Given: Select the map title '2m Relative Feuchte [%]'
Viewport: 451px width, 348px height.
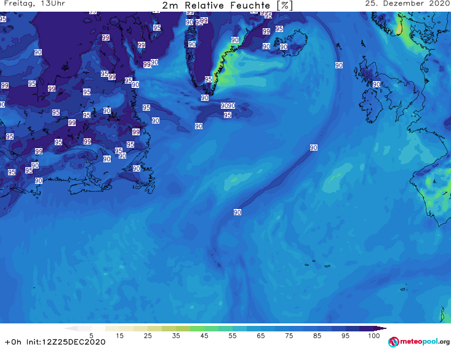Looking at the screenshot, I should pos(227,6).
